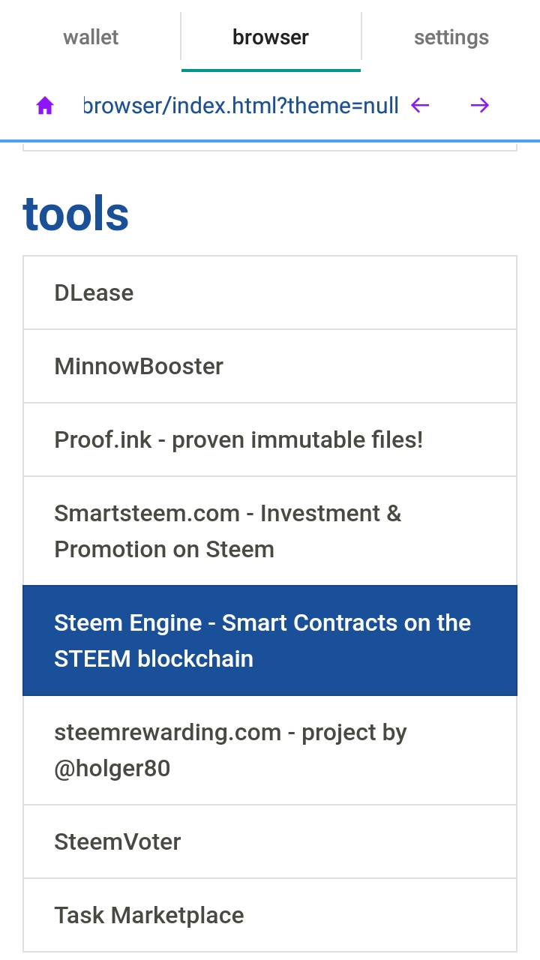540x960 pixels.
Task: Select the highlighted Steem Engine Smart Contracts item
Action: (270, 640)
